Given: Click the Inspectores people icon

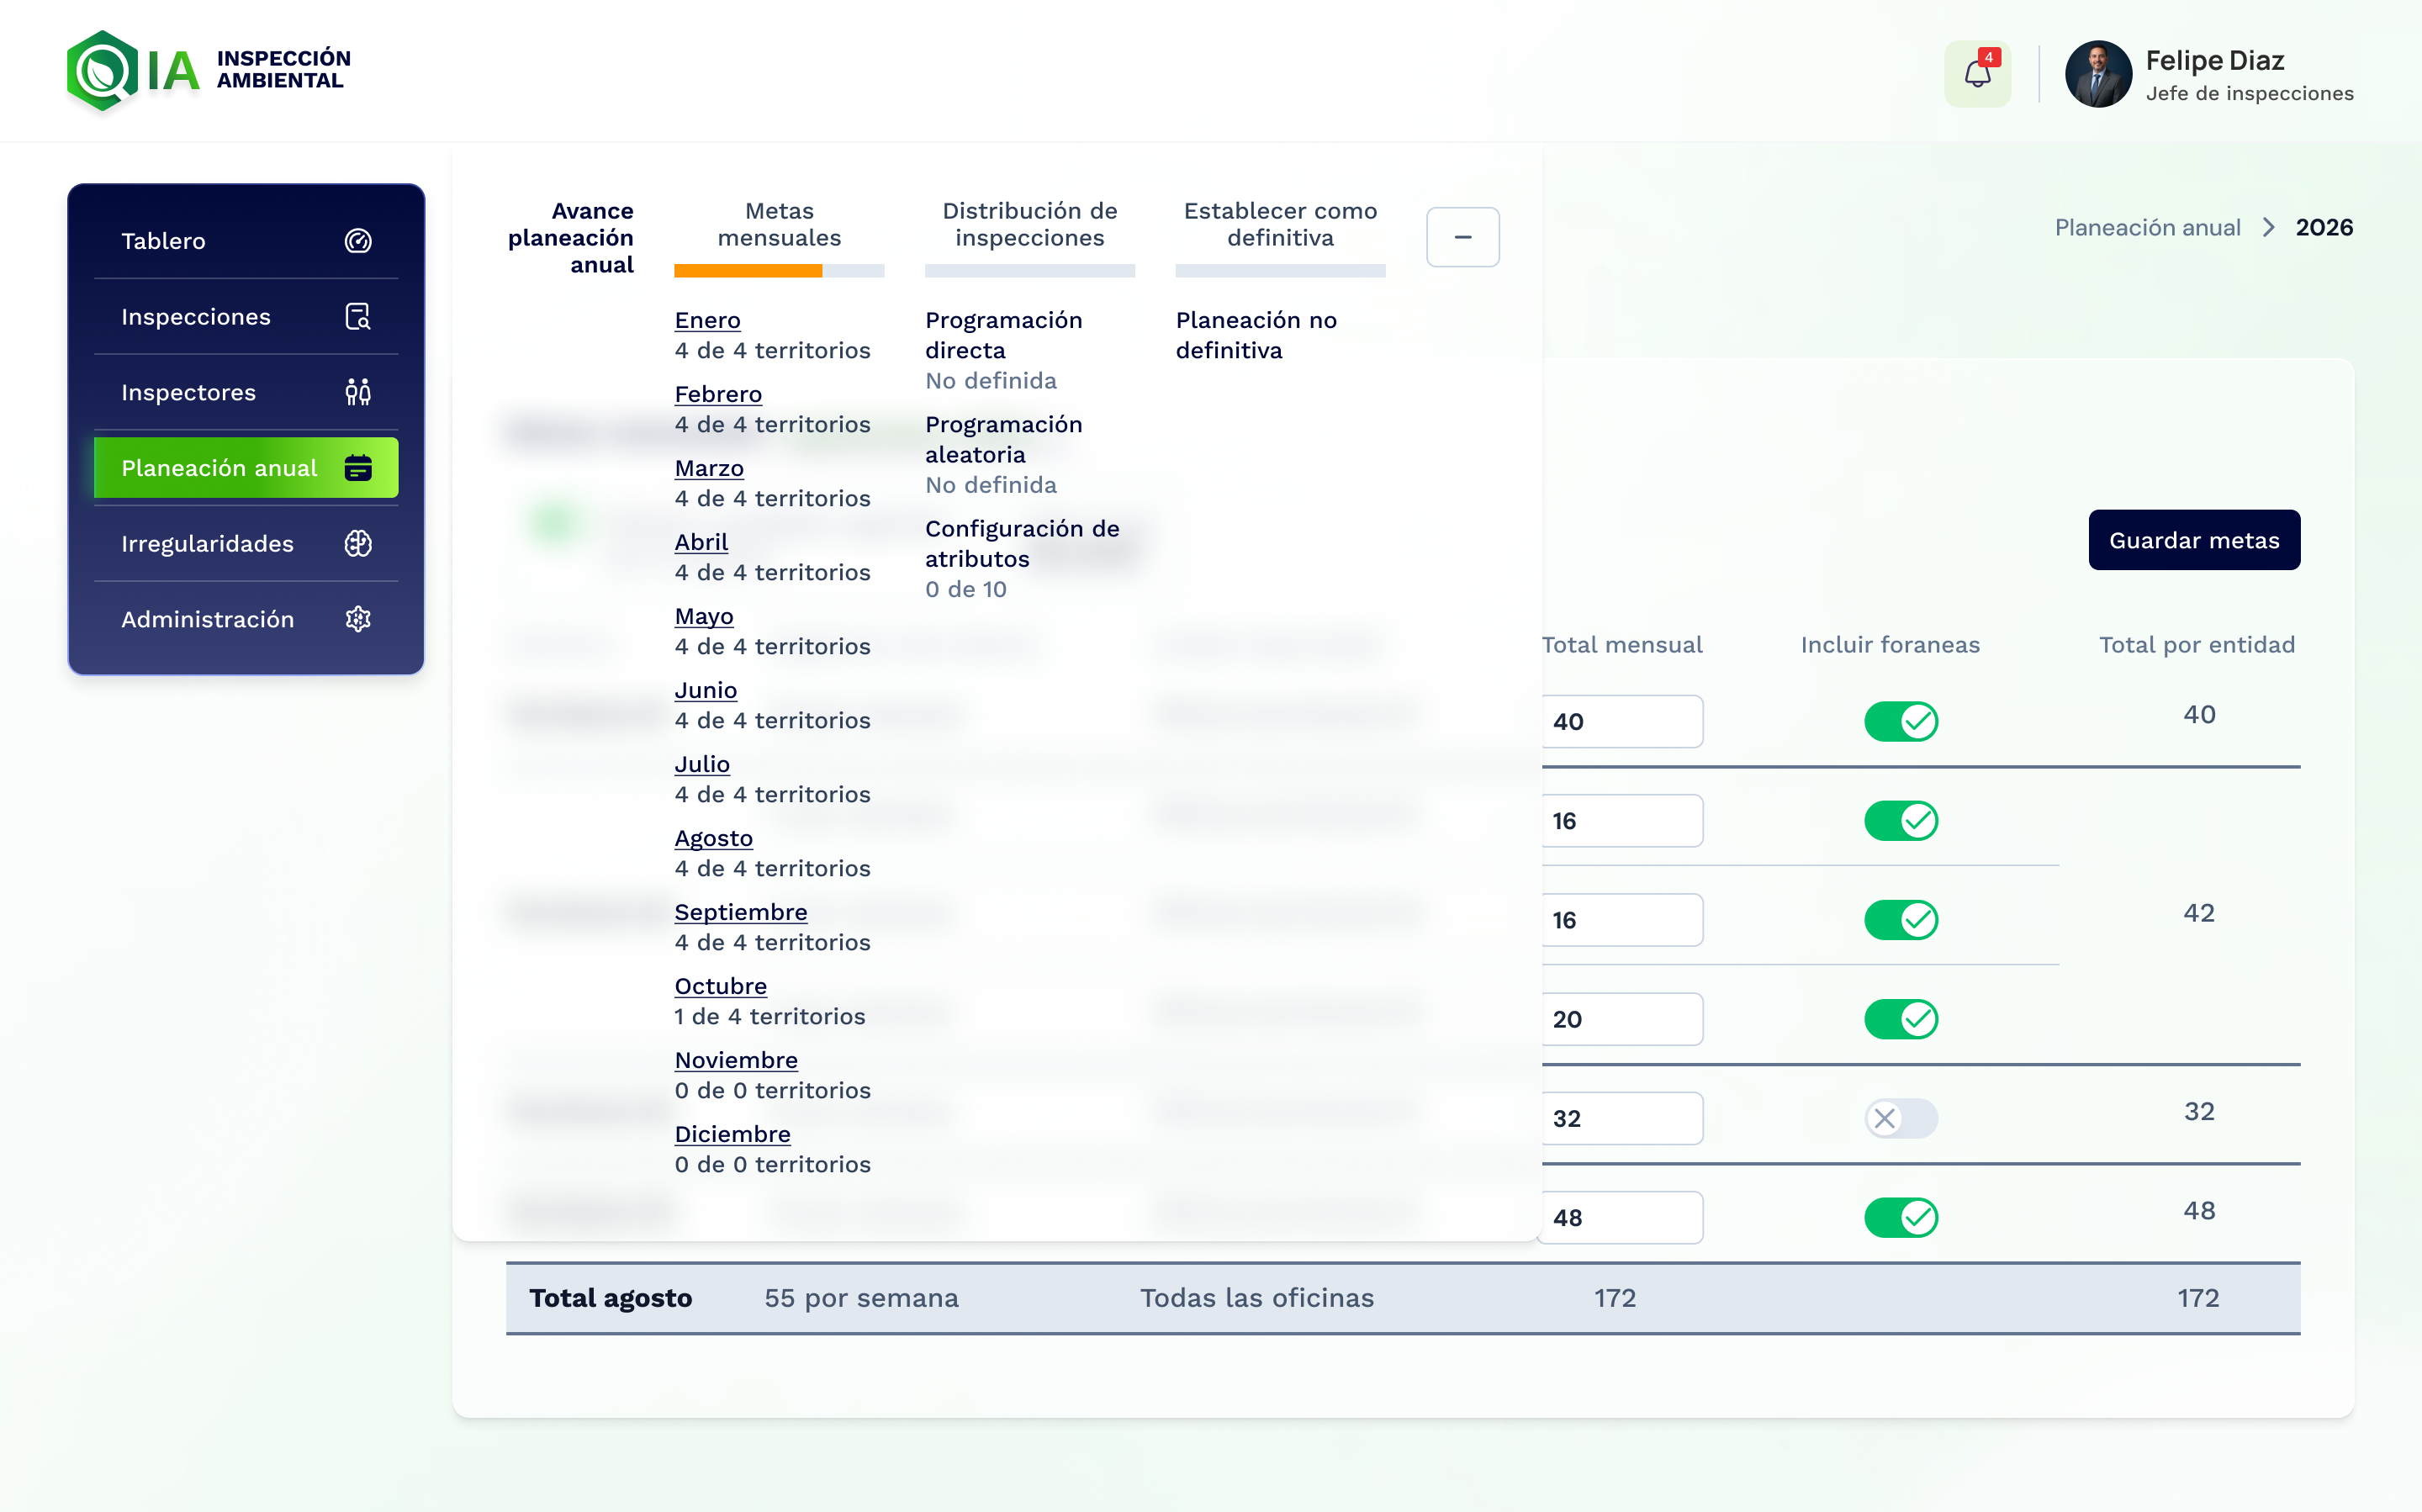Looking at the screenshot, I should [x=358, y=392].
